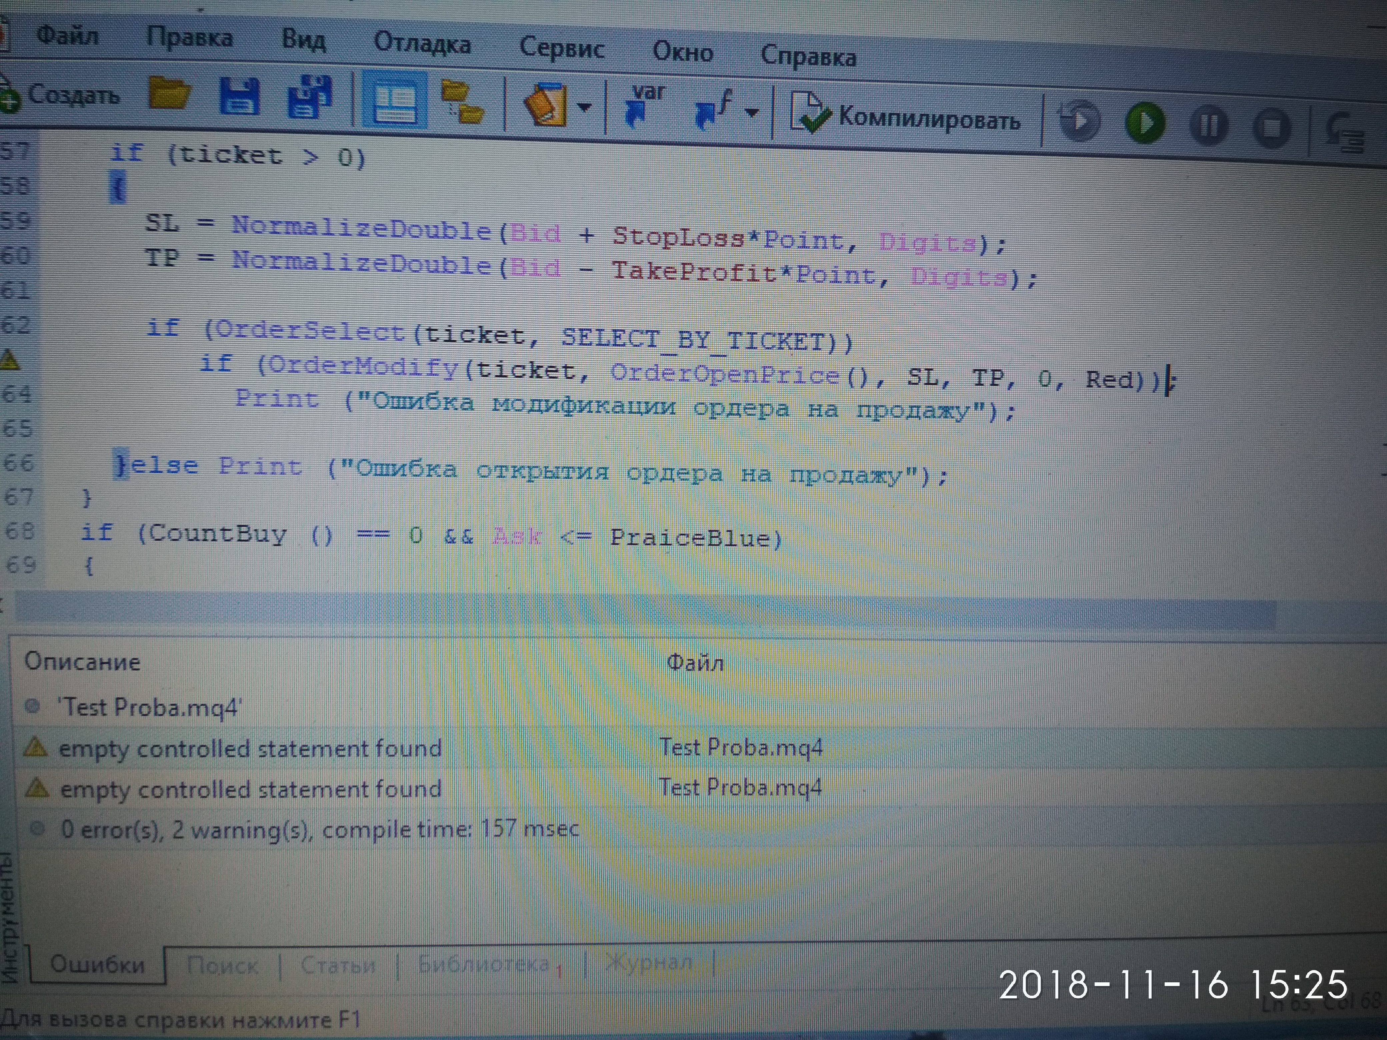Expand the book icon dropdown arrow
Screen dimensions: 1387x1040
pos(584,108)
